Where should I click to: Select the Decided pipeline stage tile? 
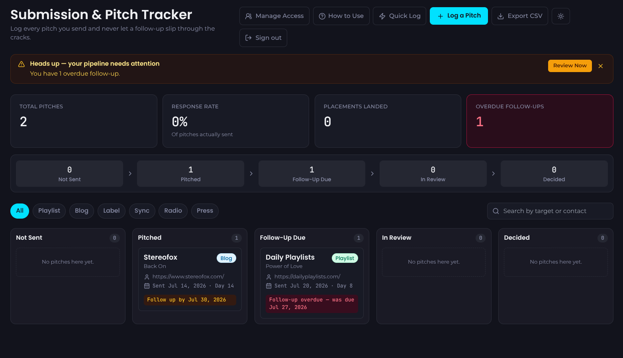pyautogui.click(x=554, y=174)
